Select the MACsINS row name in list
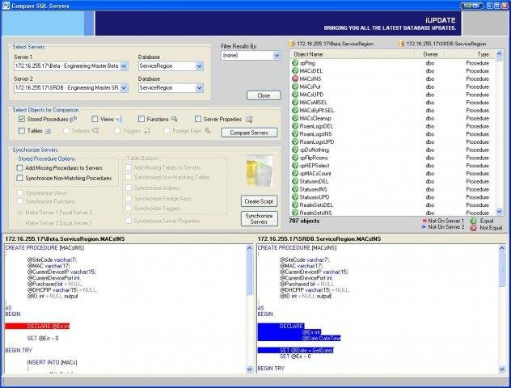The image size is (511, 388). [310, 78]
